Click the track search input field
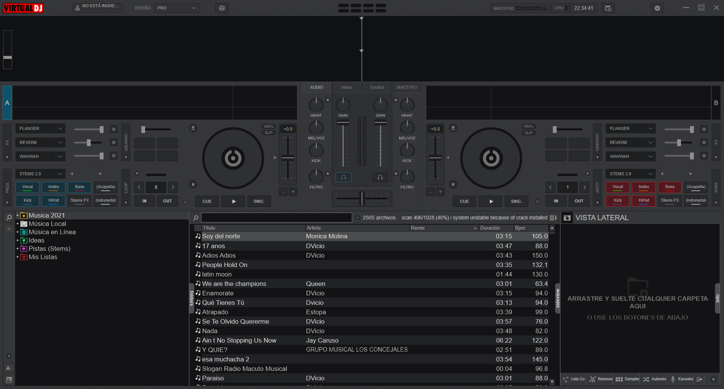 click(x=277, y=218)
